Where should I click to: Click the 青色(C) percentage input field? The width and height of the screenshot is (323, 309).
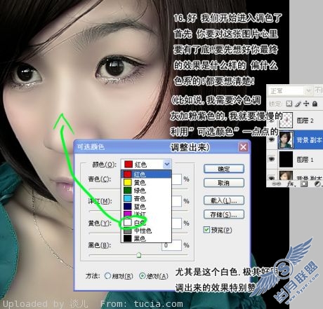click(177, 179)
